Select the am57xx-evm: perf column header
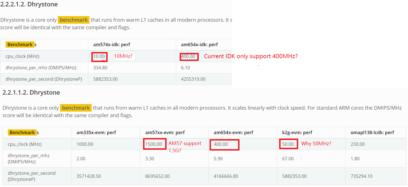Screen dimensions: 408x187 [x=165, y=132]
